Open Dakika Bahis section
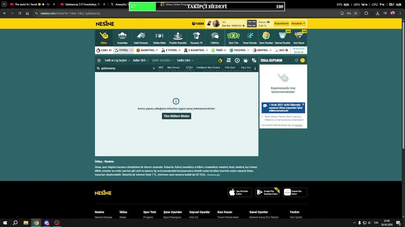Screen dimensions: 405x227 coord(159,38)
